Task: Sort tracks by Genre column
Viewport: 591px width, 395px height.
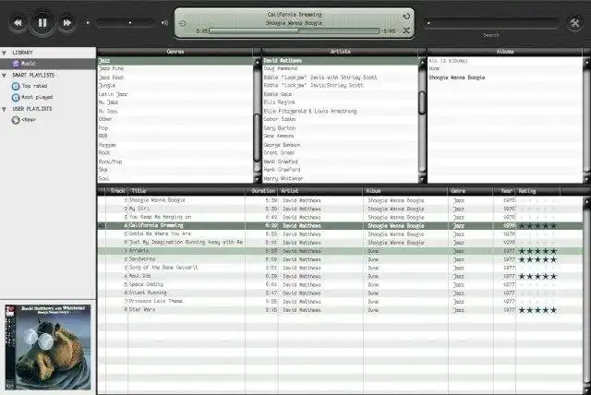Action: [470, 191]
